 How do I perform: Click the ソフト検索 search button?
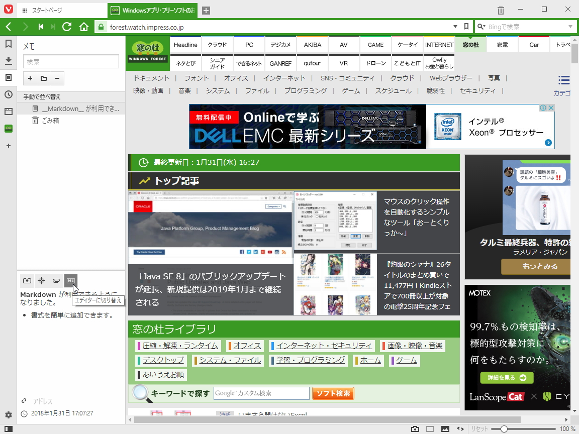pos(333,393)
